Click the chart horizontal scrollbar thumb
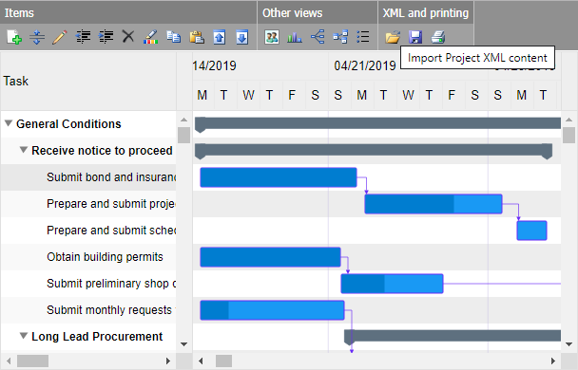 click(x=223, y=361)
